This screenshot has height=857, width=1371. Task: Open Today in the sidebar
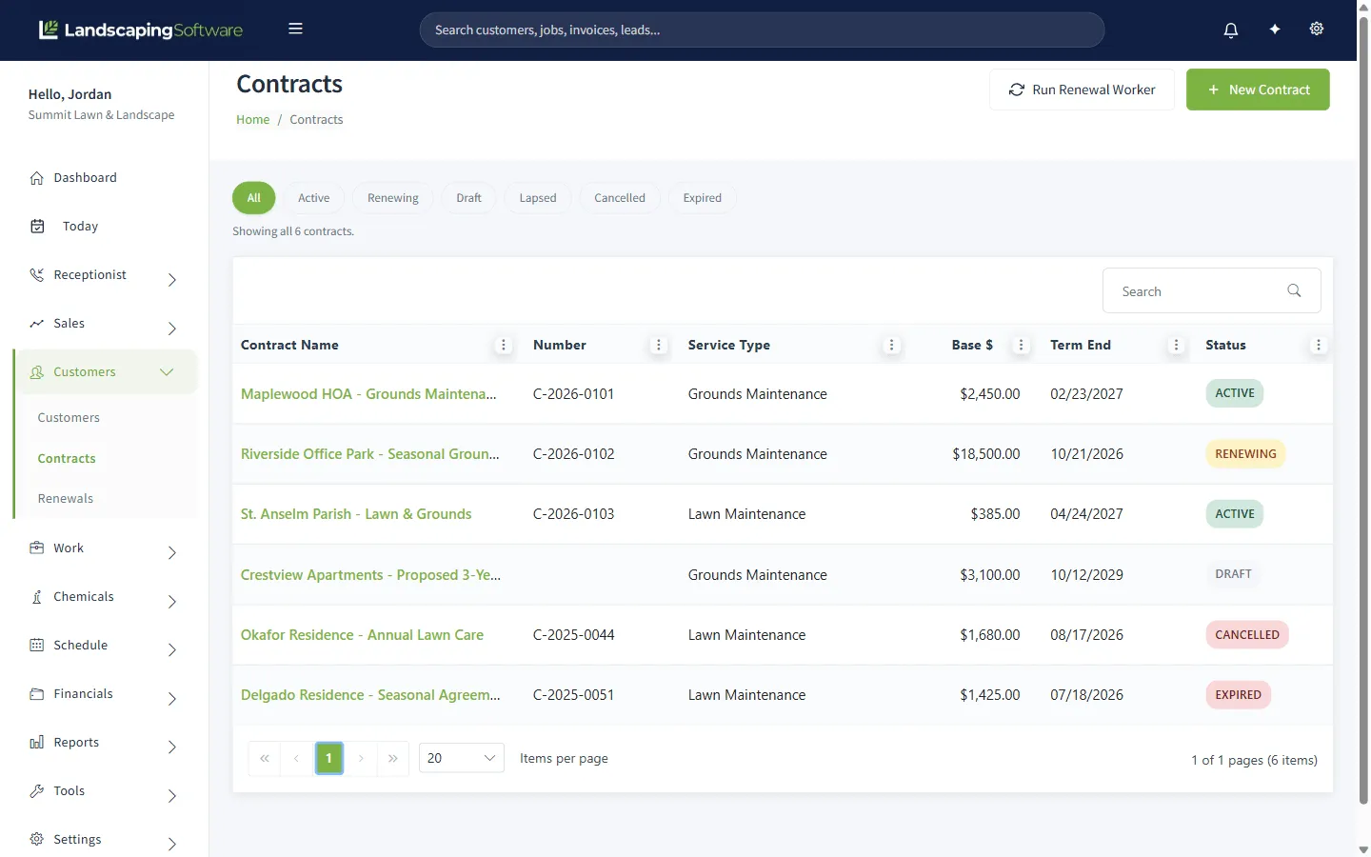(x=105, y=227)
